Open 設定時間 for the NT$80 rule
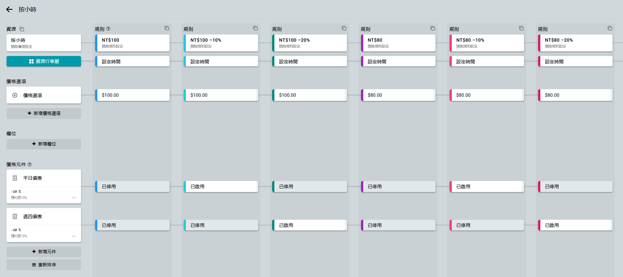Image resolution: width=623 pixels, height=277 pixels. click(x=398, y=62)
